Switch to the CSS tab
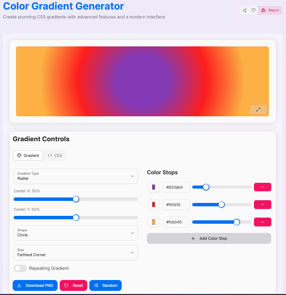This screenshot has height=295, width=286. (55, 155)
